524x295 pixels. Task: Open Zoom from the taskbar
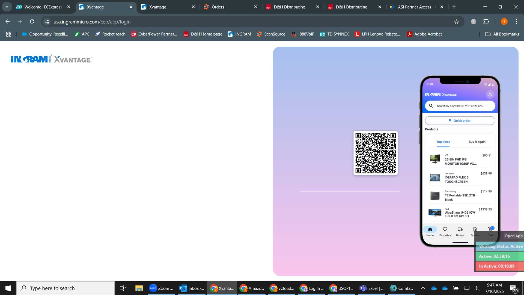[162, 288]
